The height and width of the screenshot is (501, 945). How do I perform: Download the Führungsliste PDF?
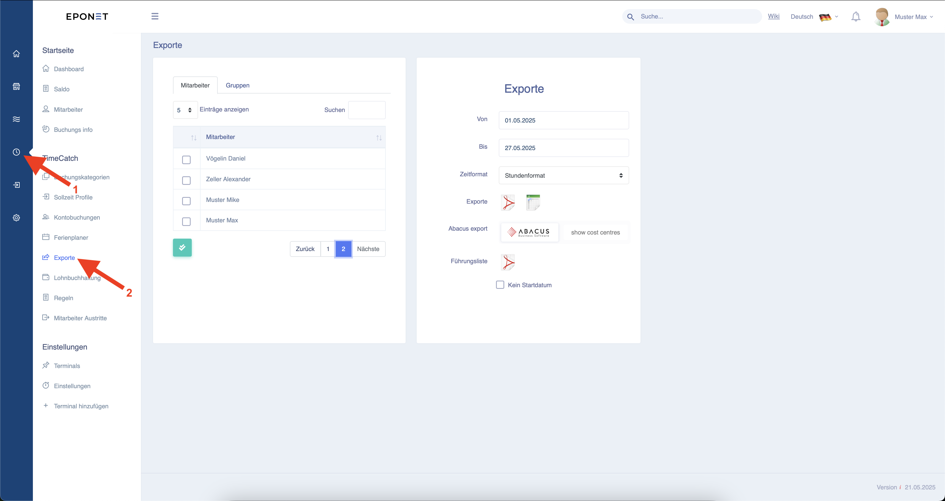click(508, 262)
